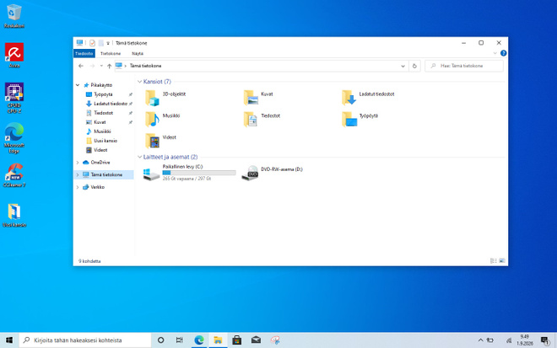The width and height of the screenshot is (557, 348).
Task: Expand the OneDrive tree node
Action: [x=78, y=163]
